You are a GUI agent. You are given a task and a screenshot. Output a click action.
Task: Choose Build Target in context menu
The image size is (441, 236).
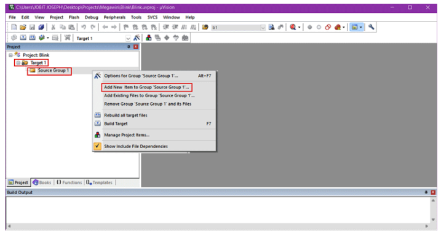pyautogui.click(x=154, y=124)
